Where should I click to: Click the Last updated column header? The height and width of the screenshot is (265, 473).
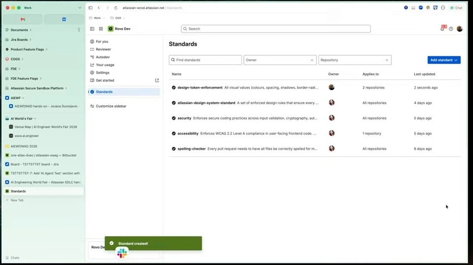click(x=424, y=74)
